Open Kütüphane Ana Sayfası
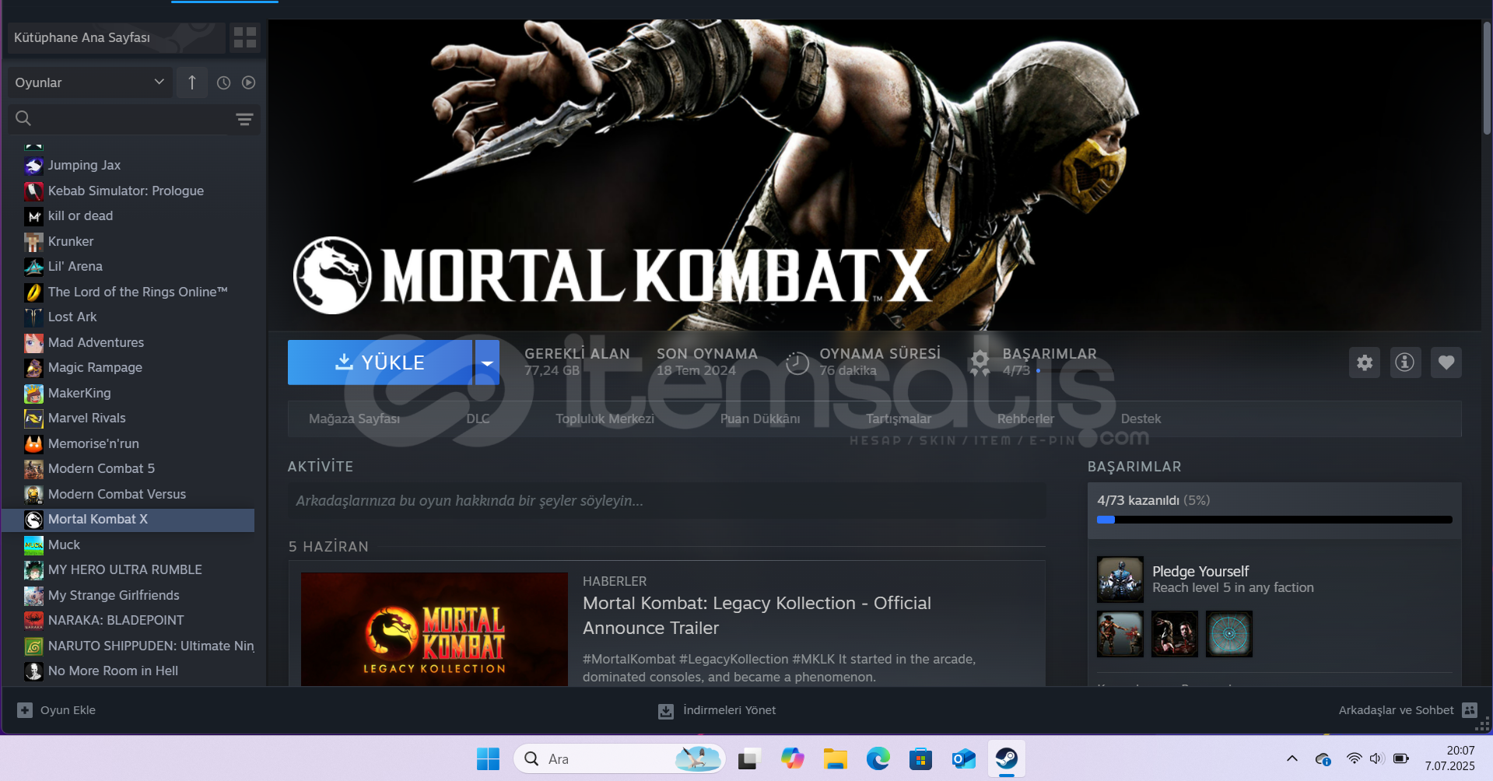Screen dimensions: 1493x781 click(x=115, y=37)
